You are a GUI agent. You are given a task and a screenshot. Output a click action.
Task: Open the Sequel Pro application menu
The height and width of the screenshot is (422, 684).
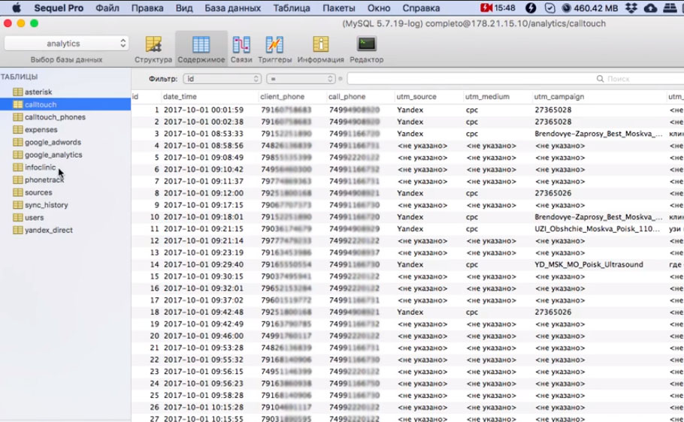click(59, 8)
